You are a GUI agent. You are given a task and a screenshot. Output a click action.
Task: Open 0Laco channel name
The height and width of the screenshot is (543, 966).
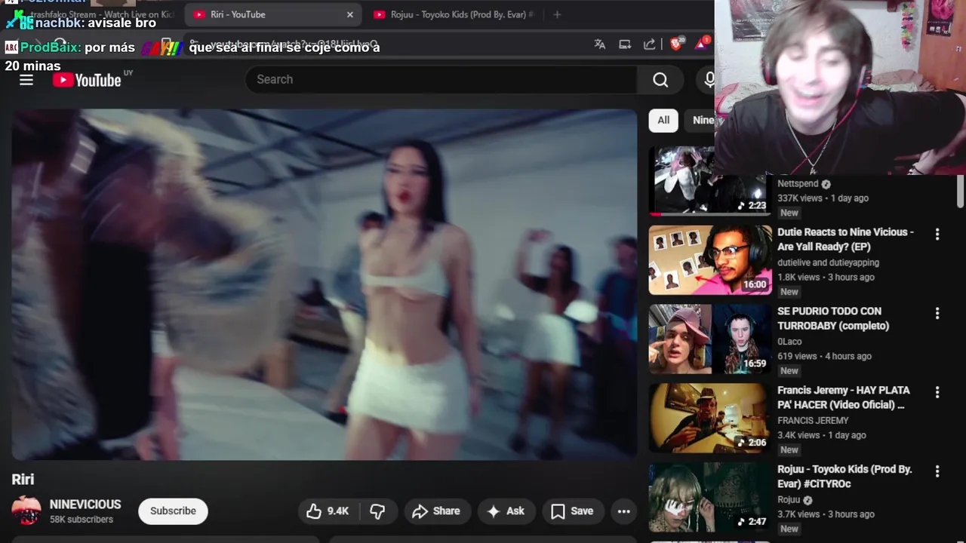(789, 342)
